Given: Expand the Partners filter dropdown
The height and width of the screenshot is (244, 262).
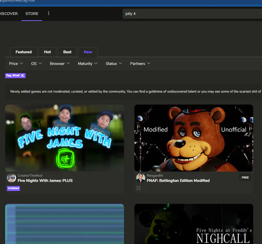Looking at the screenshot, I should coord(140,64).
